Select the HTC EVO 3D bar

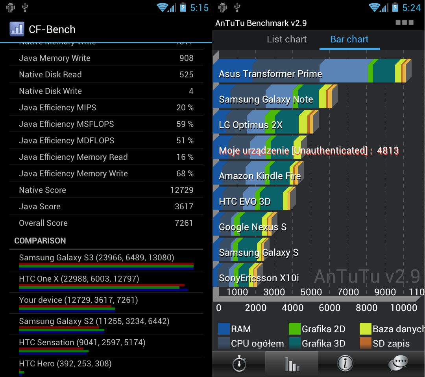point(254,198)
